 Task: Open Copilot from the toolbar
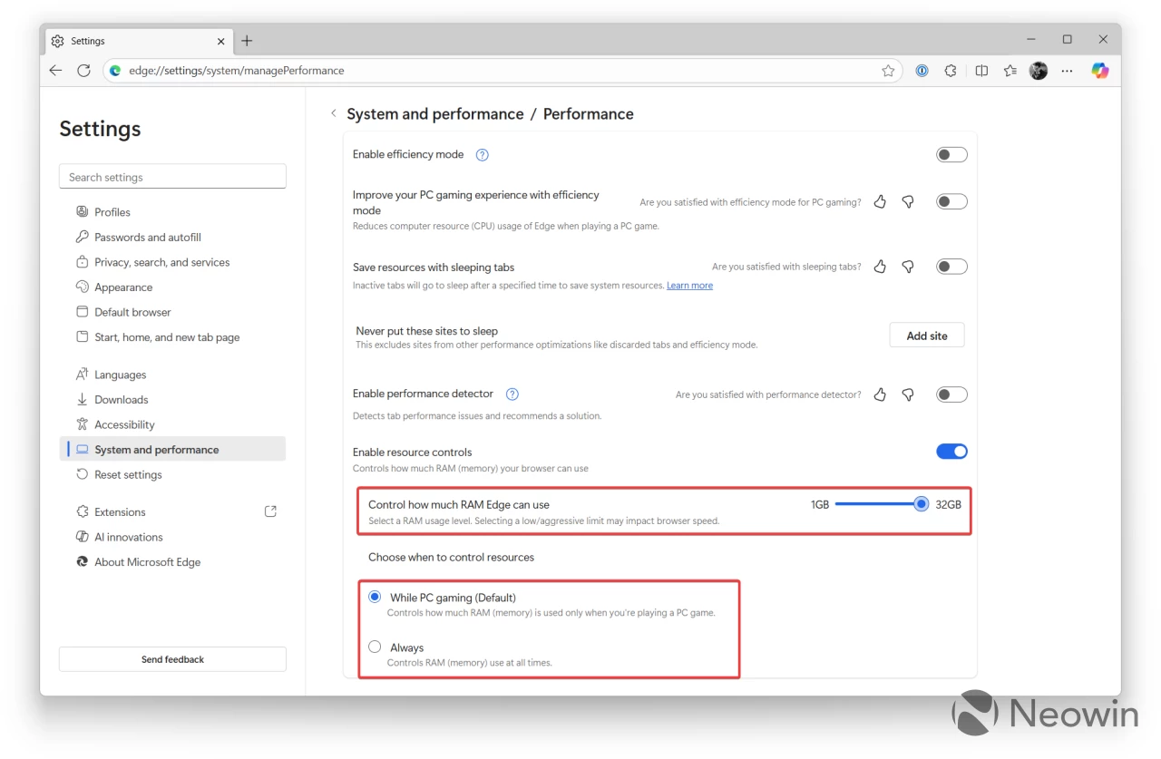click(x=1099, y=70)
